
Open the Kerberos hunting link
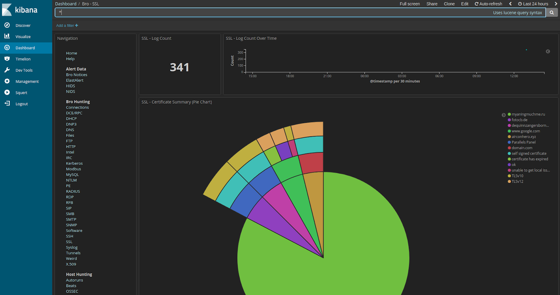(74, 163)
